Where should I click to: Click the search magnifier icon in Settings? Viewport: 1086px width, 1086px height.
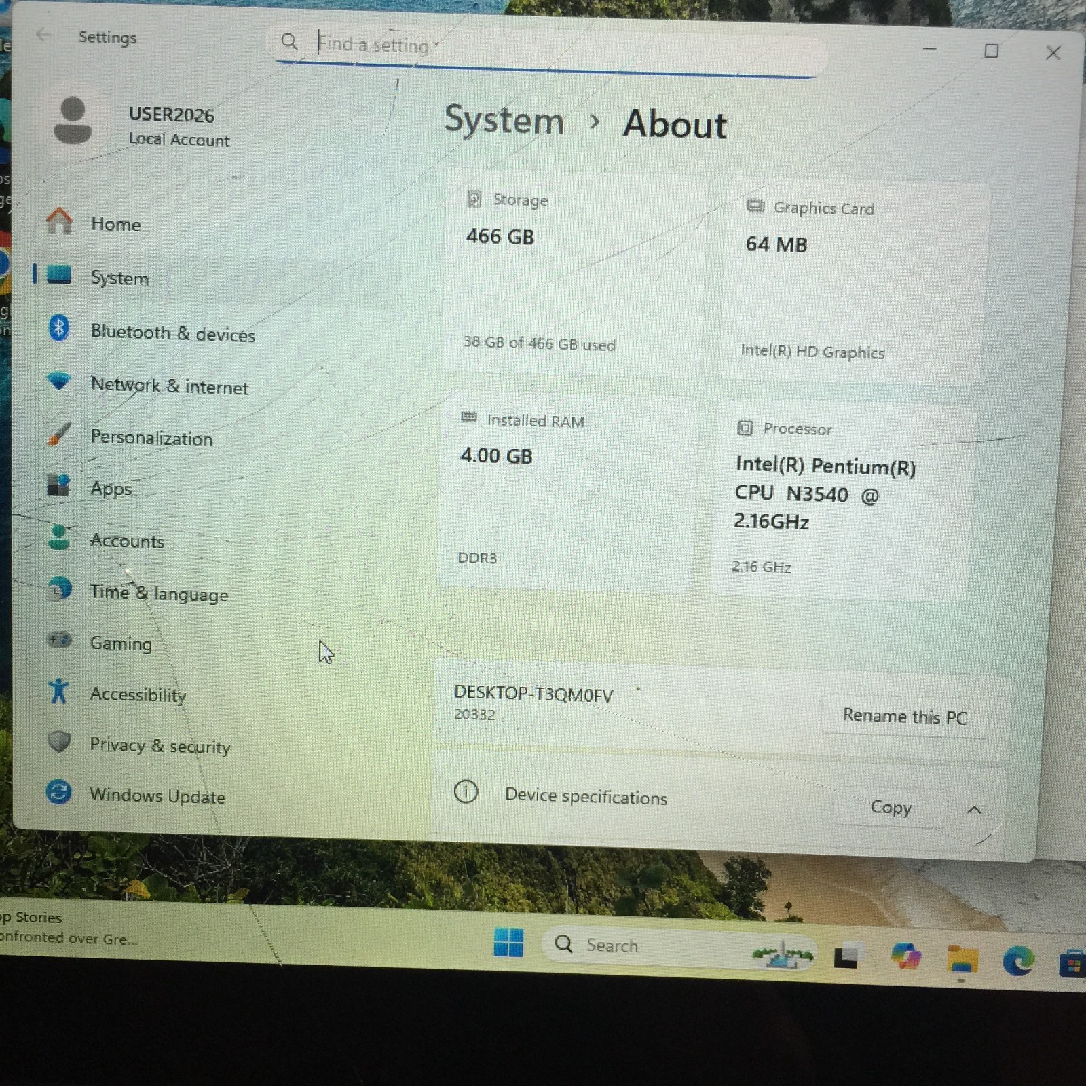[289, 42]
